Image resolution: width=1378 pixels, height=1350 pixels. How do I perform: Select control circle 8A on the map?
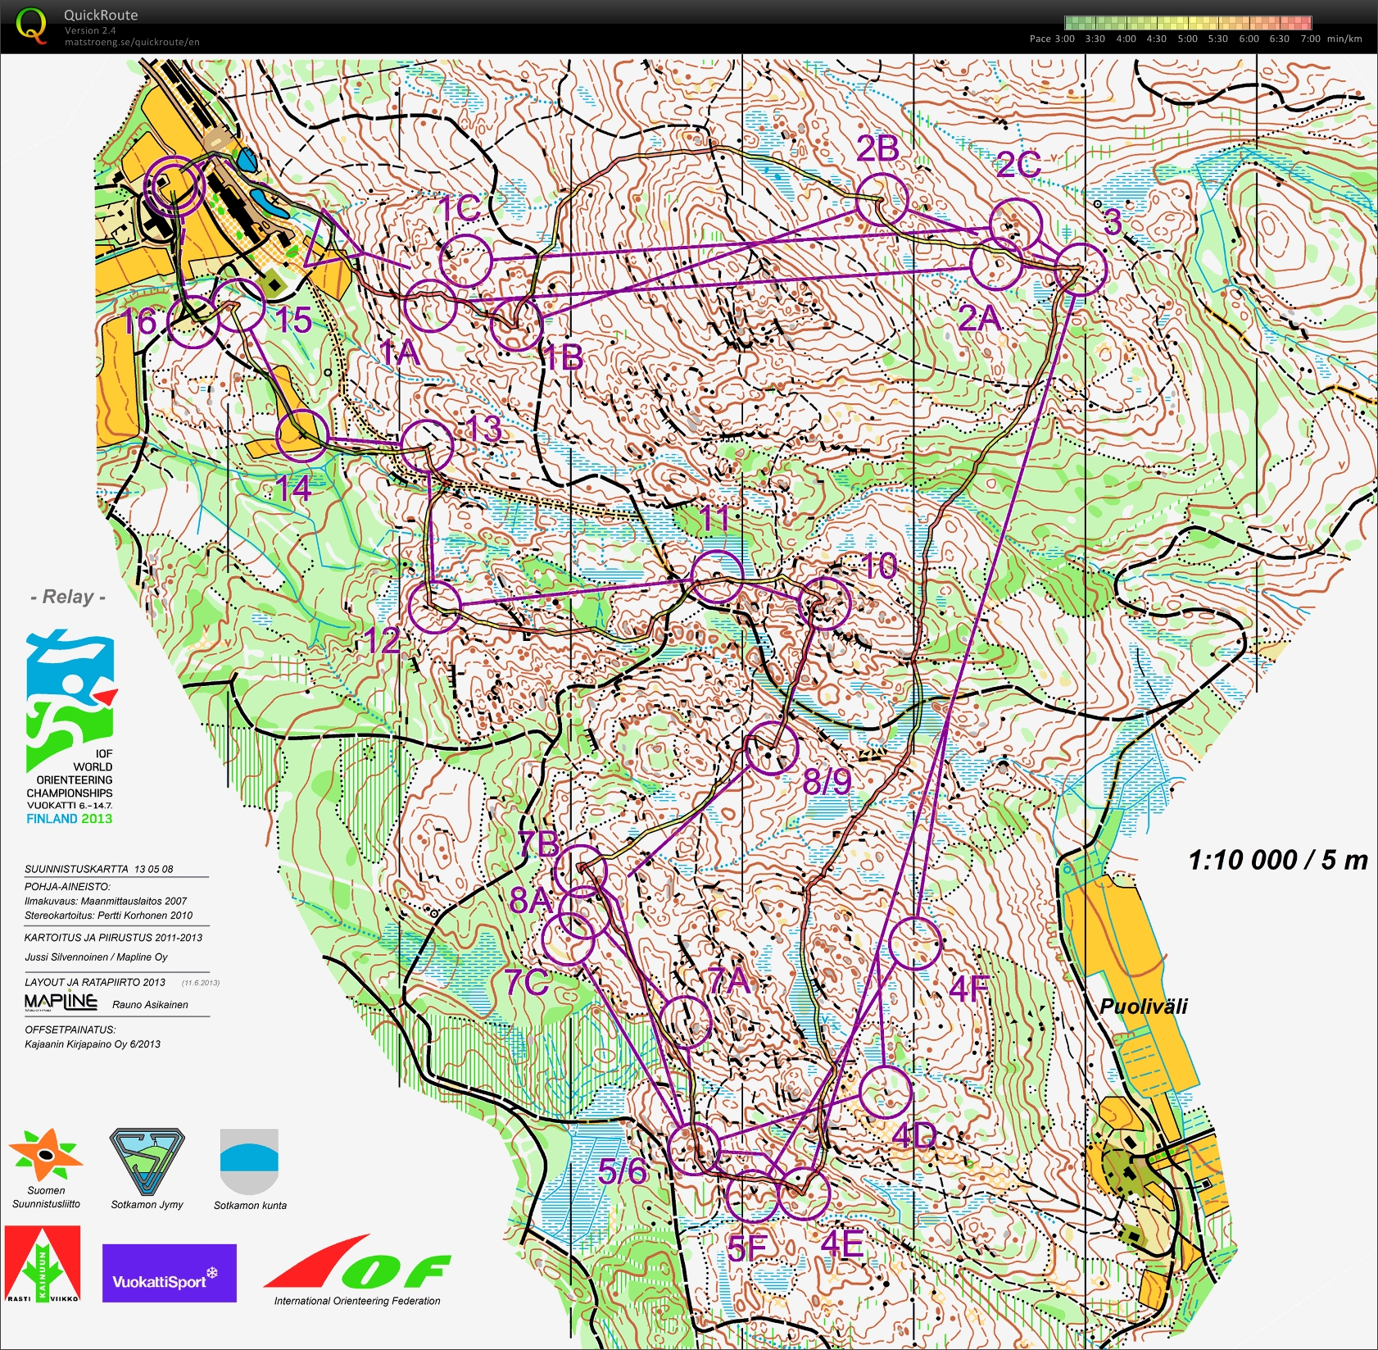tap(584, 913)
